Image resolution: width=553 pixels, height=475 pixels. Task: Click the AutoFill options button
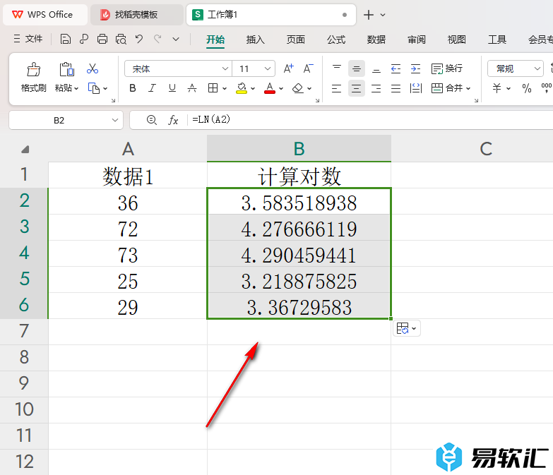click(x=407, y=329)
